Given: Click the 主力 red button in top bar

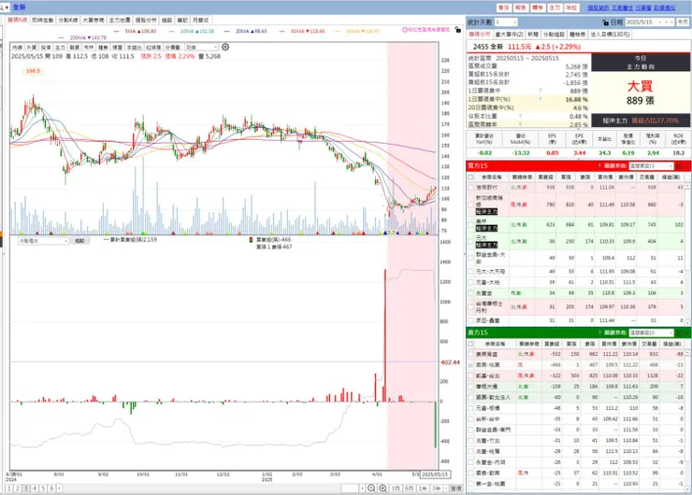Looking at the screenshot, I should 555,7.
